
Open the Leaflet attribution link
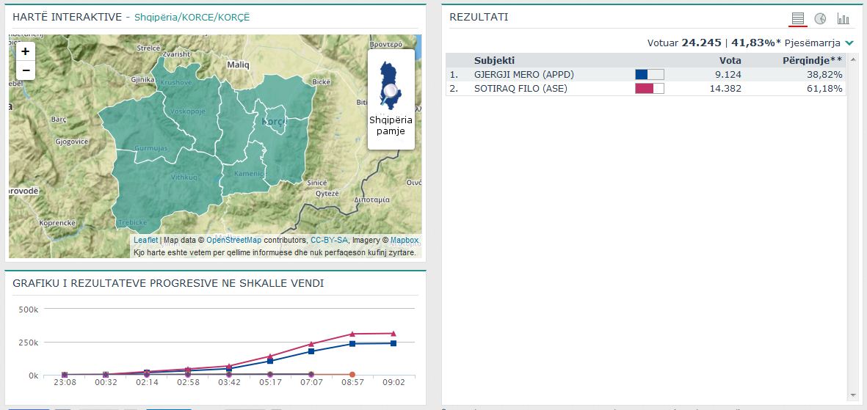145,240
